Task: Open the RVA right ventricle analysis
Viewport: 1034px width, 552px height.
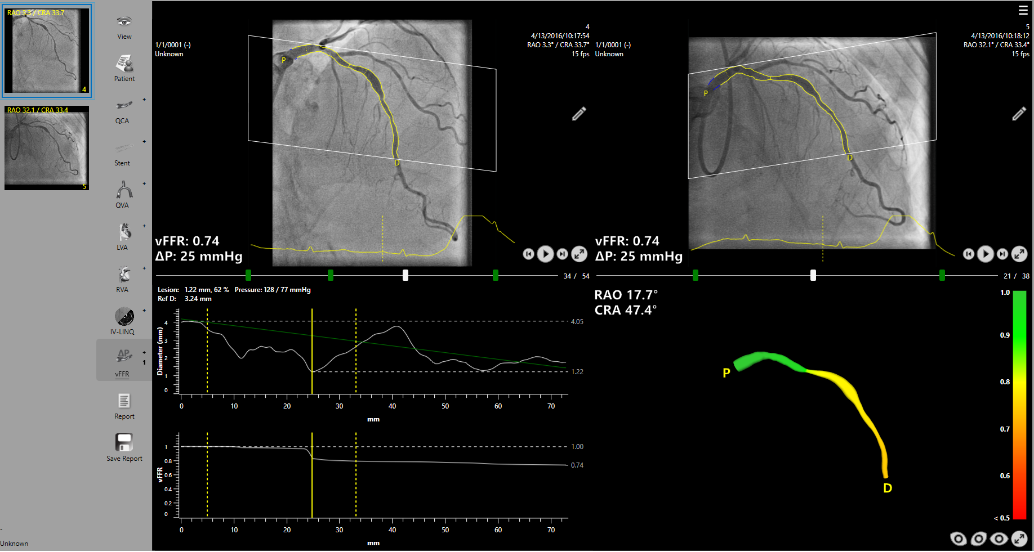Action: 124,279
